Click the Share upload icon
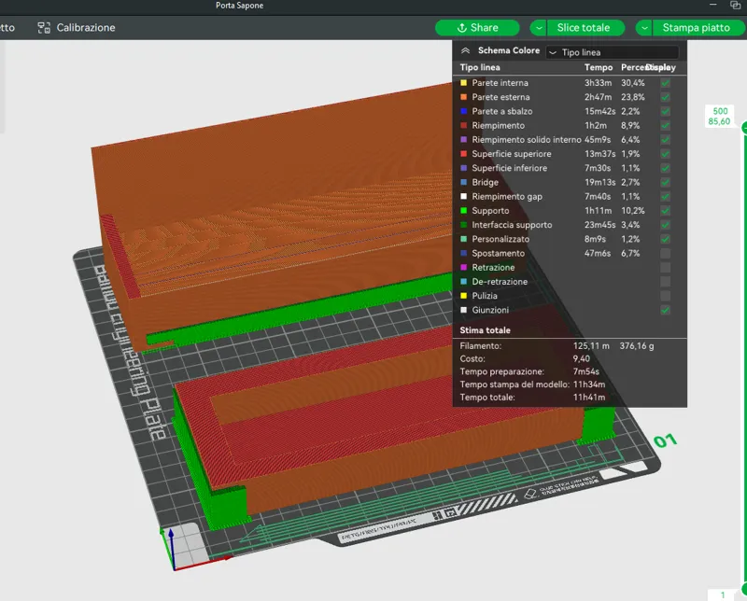The image size is (747, 601). coord(461,28)
